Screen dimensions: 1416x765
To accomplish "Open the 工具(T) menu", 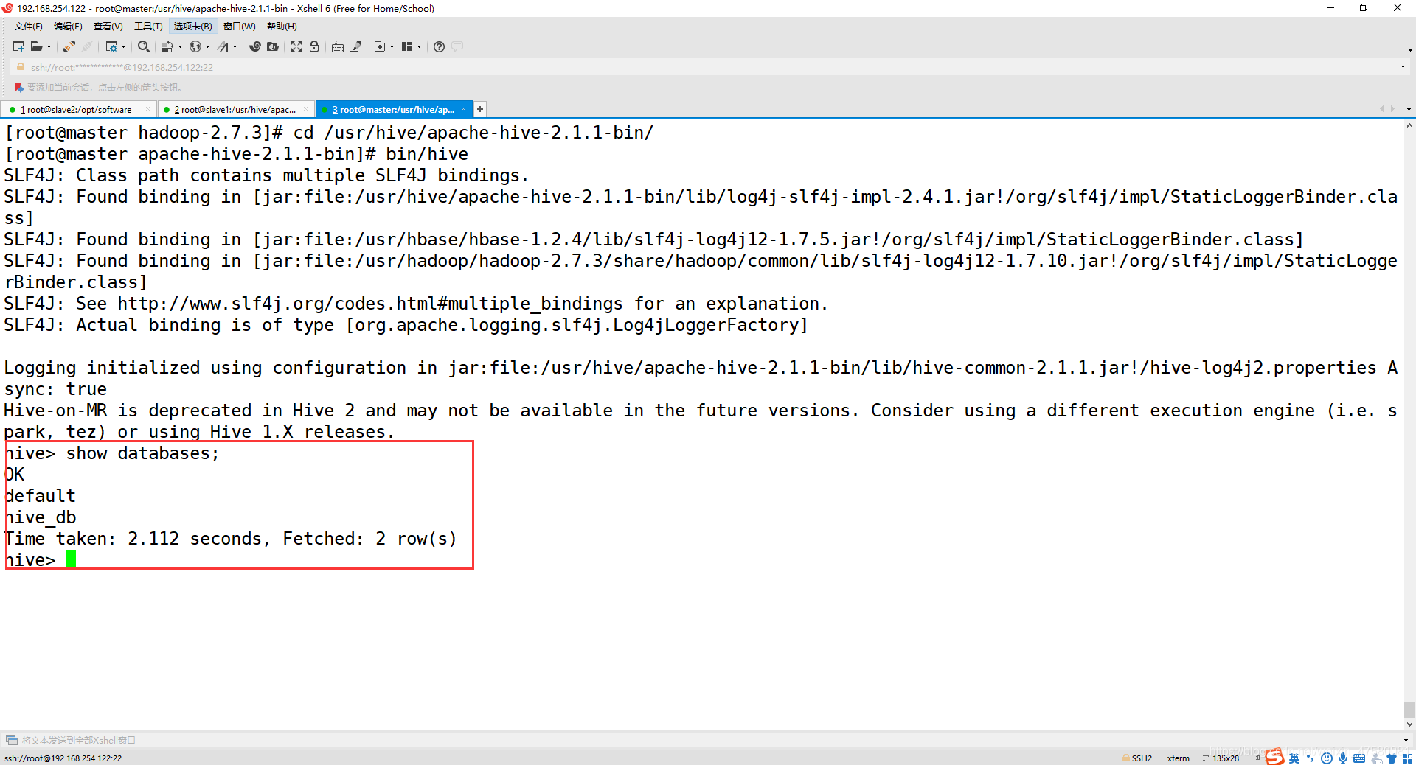I will [148, 27].
